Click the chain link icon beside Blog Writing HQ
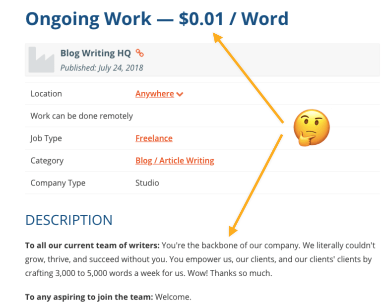Screen dimensions: 384x305 click(140, 54)
